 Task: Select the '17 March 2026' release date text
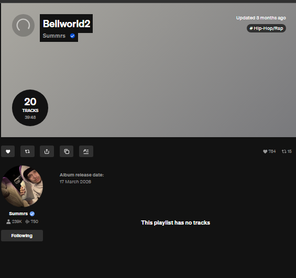[75, 182]
